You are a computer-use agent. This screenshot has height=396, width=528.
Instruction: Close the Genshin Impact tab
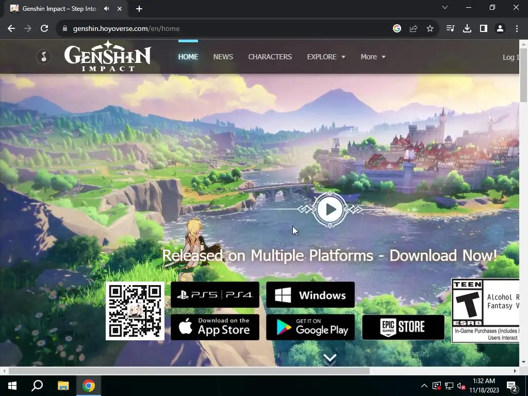pos(120,9)
